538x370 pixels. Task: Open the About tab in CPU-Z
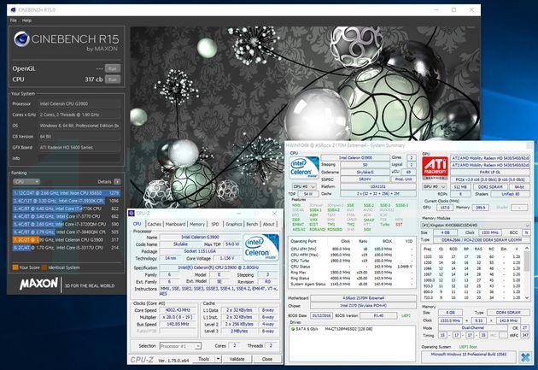point(269,224)
